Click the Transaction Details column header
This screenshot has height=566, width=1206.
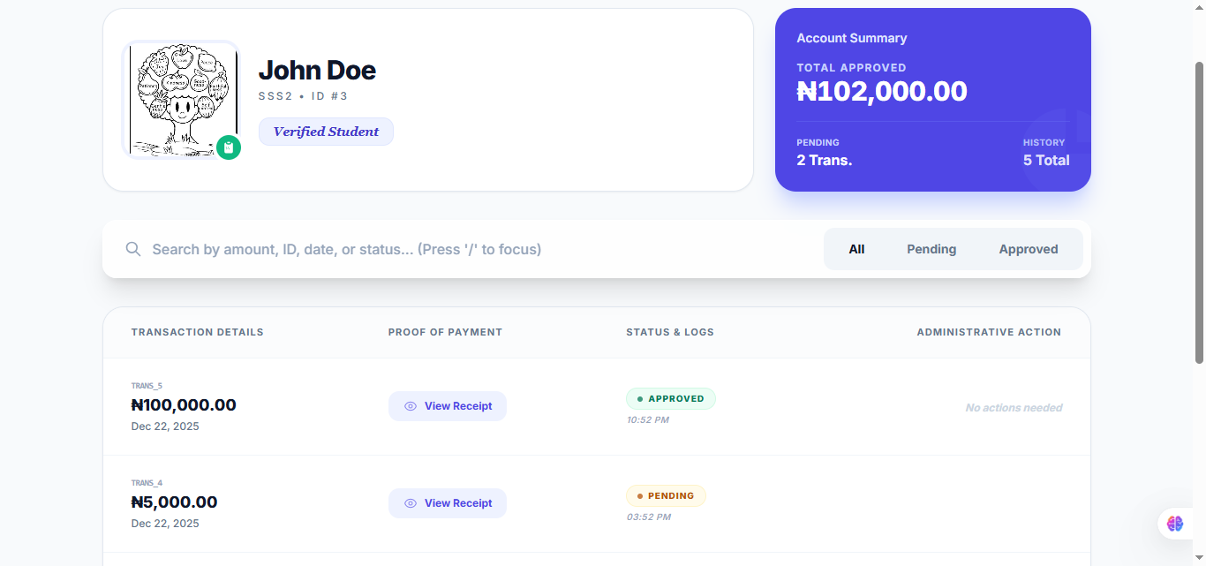198,332
